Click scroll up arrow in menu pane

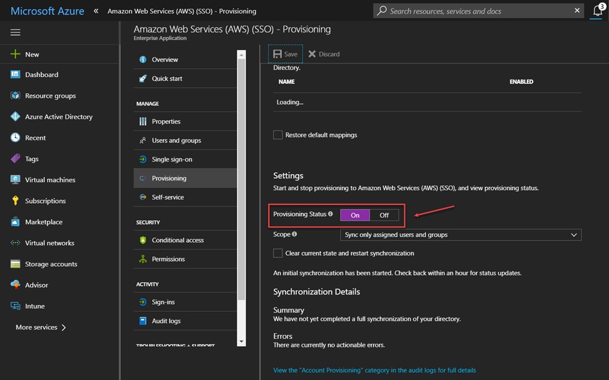click(x=241, y=55)
